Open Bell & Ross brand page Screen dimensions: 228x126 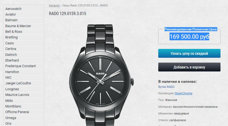click(14, 32)
